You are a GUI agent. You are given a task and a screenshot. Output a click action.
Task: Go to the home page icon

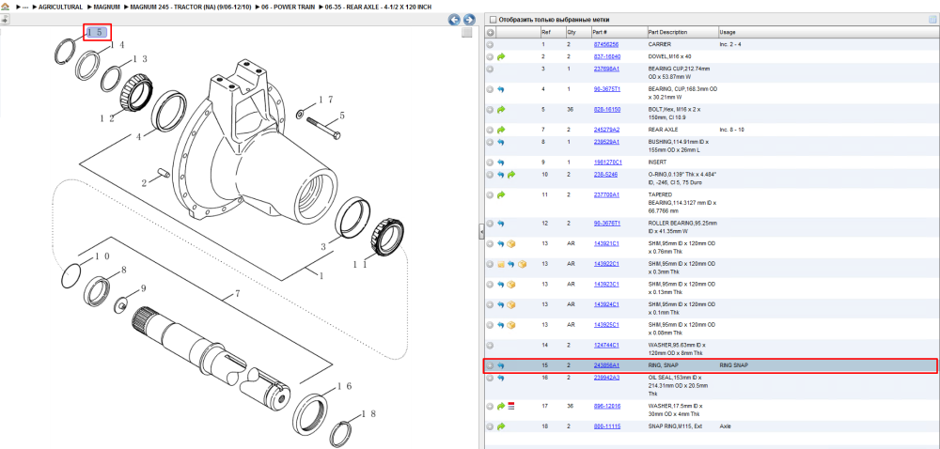coord(6,7)
